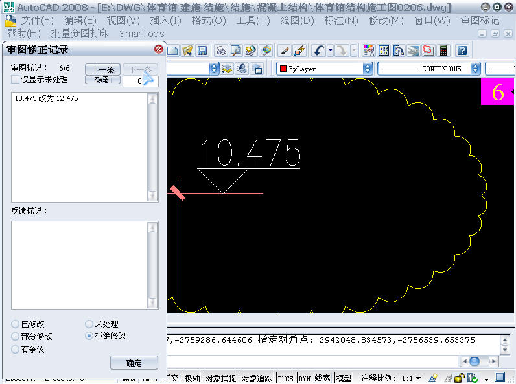
Task: Click the red ByLayer color swatch
Action: (283, 69)
